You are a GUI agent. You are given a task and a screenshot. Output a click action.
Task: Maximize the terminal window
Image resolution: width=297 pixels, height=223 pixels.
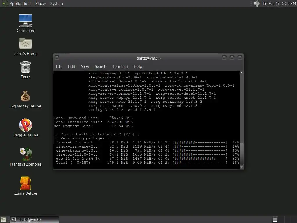[x=232, y=57]
